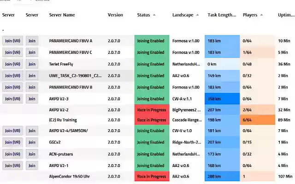Click the 358 km task length bar
This screenshot has height=184, width=295.
click(222, 98)
